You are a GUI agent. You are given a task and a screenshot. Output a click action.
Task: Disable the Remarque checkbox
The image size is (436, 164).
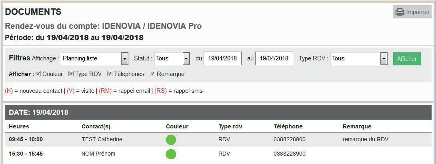[x=152, y=74]
